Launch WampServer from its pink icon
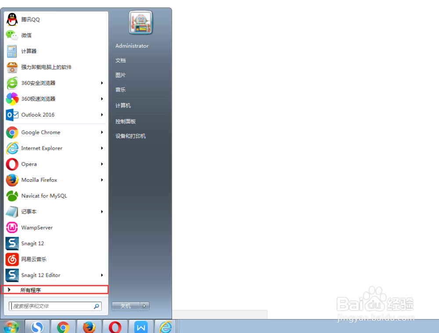 coord(12,228)
